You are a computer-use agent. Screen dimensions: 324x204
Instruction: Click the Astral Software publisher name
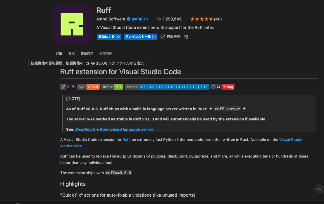pyautogui.click(x=111, y=19)
